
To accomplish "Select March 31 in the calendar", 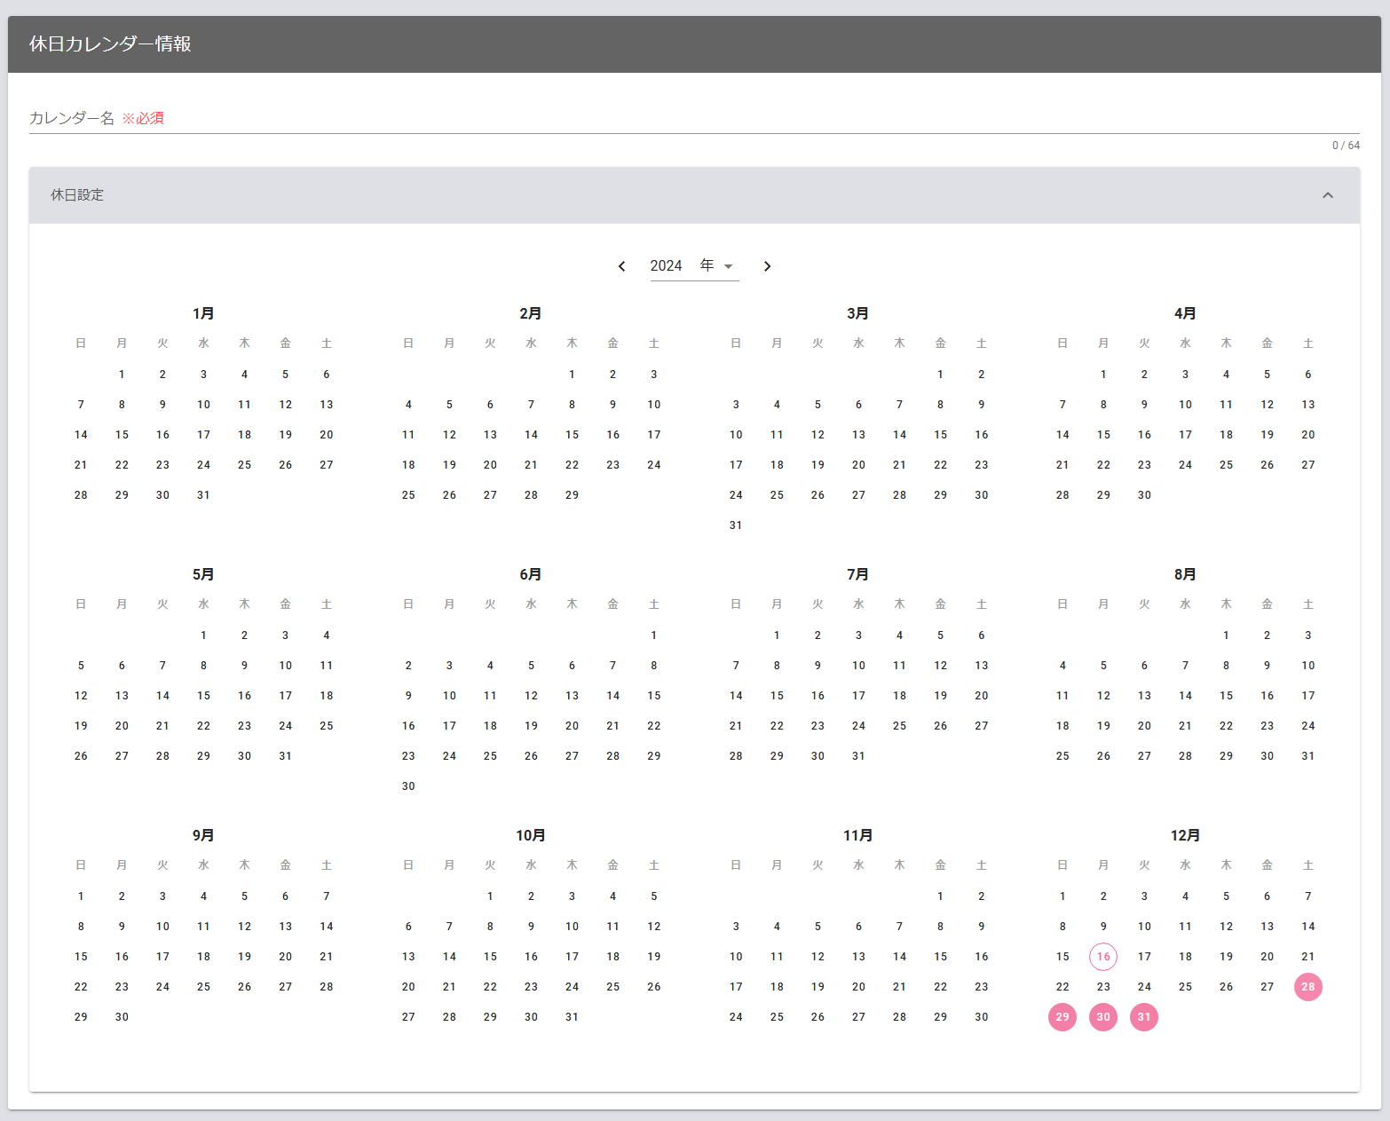I will pyautogui.click(x=736, y=525).
